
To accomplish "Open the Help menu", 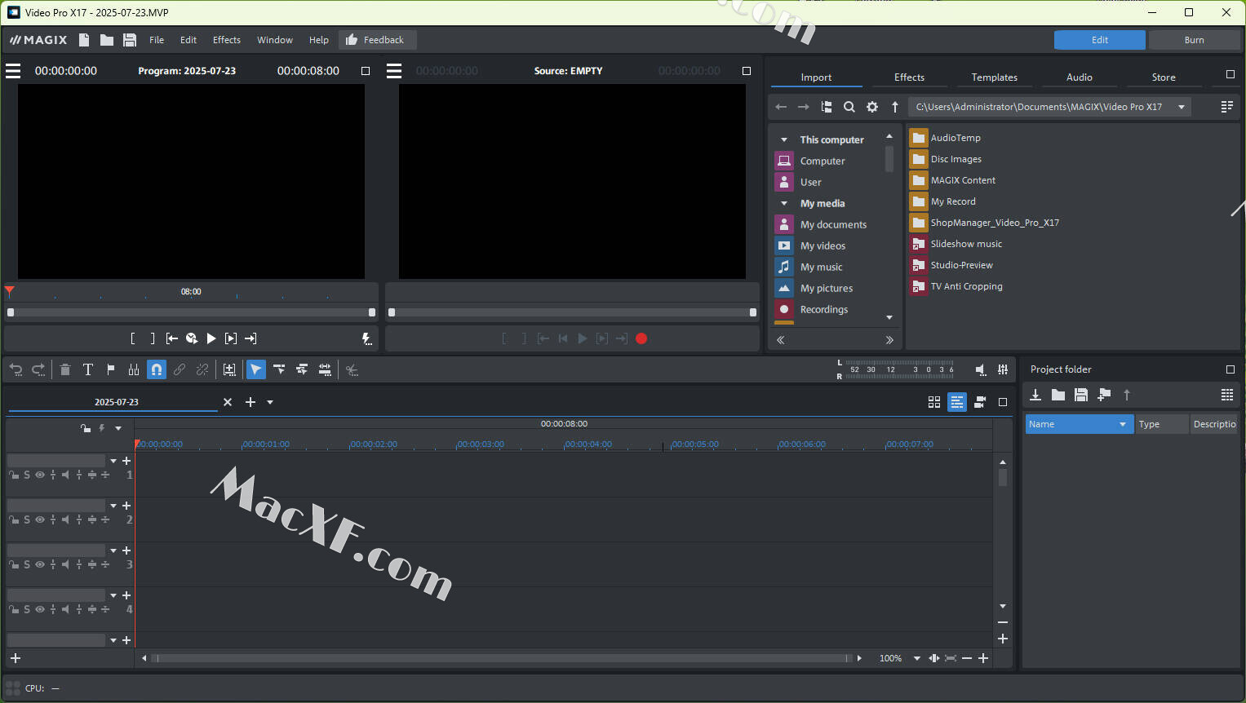I will pyautogui.click(x=319, y=40).
